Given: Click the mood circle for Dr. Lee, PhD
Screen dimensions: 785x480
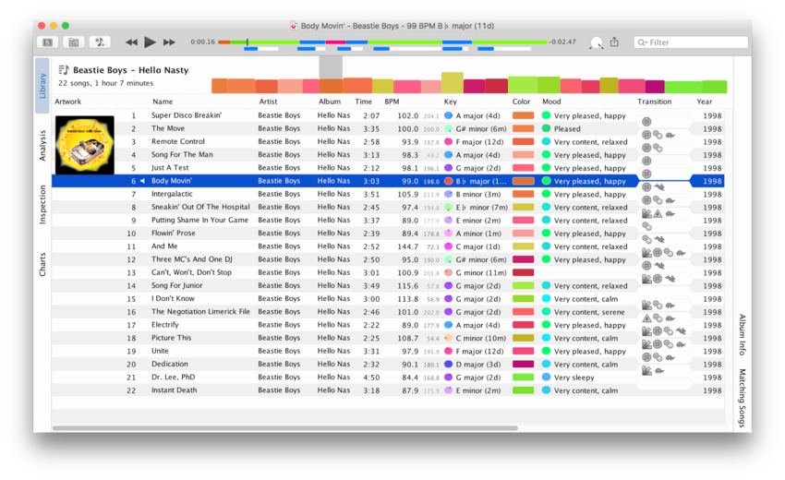Looking at the screenshot, I should (x=546, y=378).
